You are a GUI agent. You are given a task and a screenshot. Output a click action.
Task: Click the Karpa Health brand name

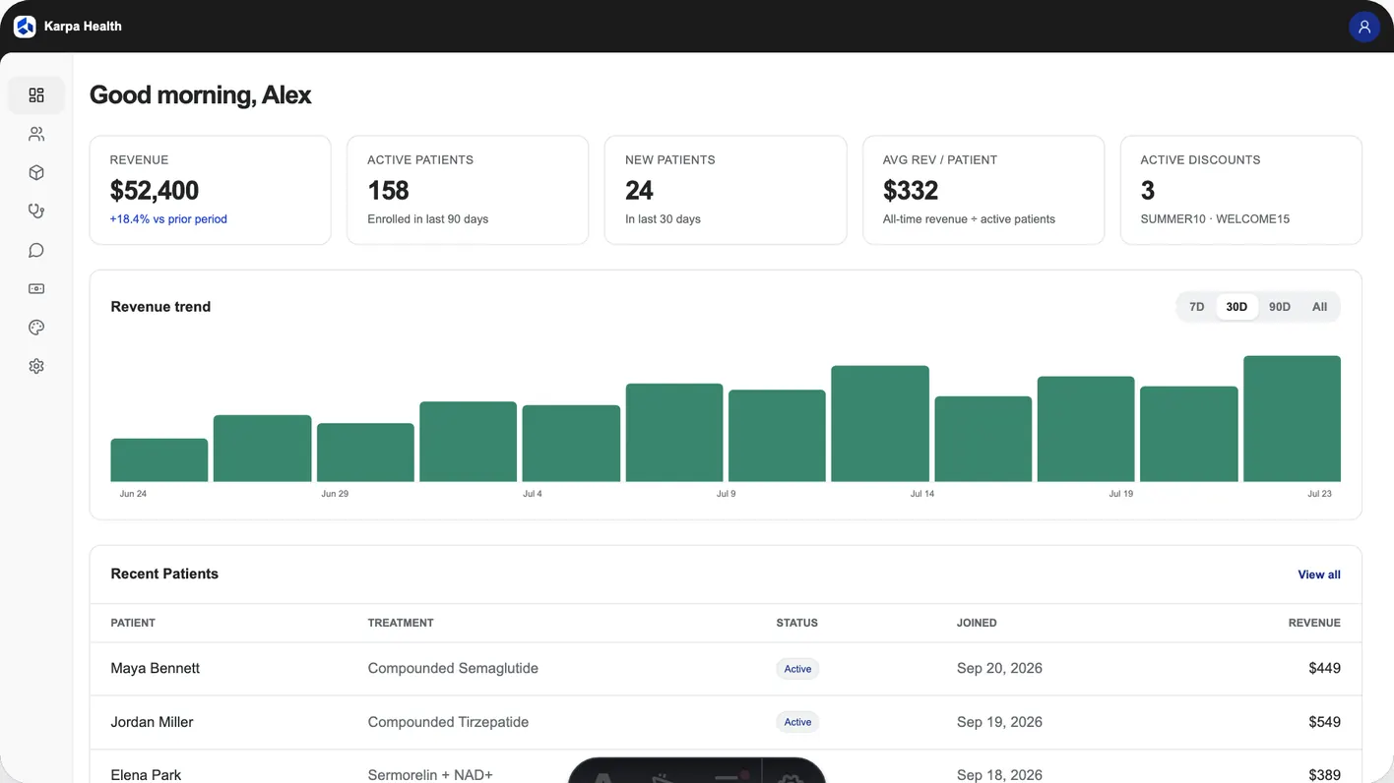(x=83, y=27)
